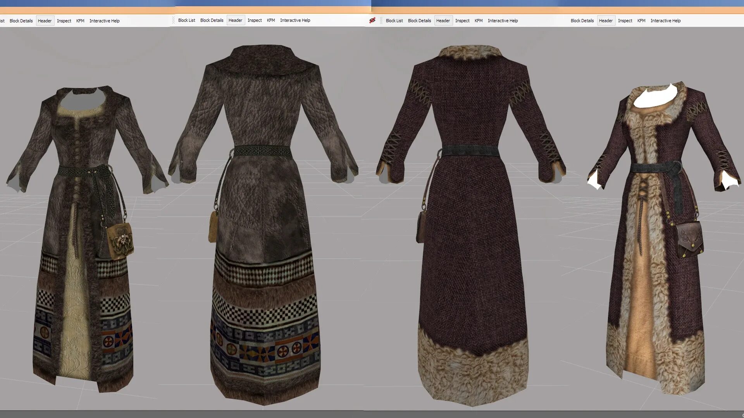Select the brown patterned dress back-view model
The image size is (744, 418).
click(x=263, y=224)
